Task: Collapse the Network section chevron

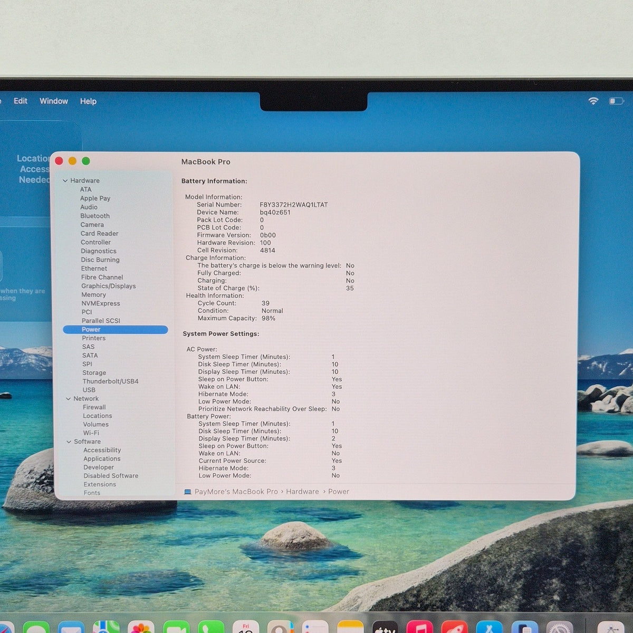Action: click(x=69, y=399)
